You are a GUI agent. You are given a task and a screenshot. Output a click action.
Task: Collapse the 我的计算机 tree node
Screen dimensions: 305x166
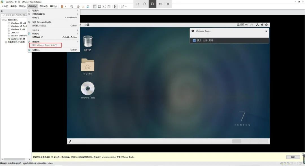click(3, 20)
